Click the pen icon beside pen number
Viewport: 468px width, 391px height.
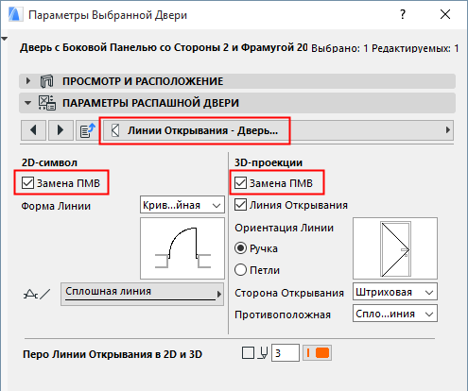[x=263, y=353]
